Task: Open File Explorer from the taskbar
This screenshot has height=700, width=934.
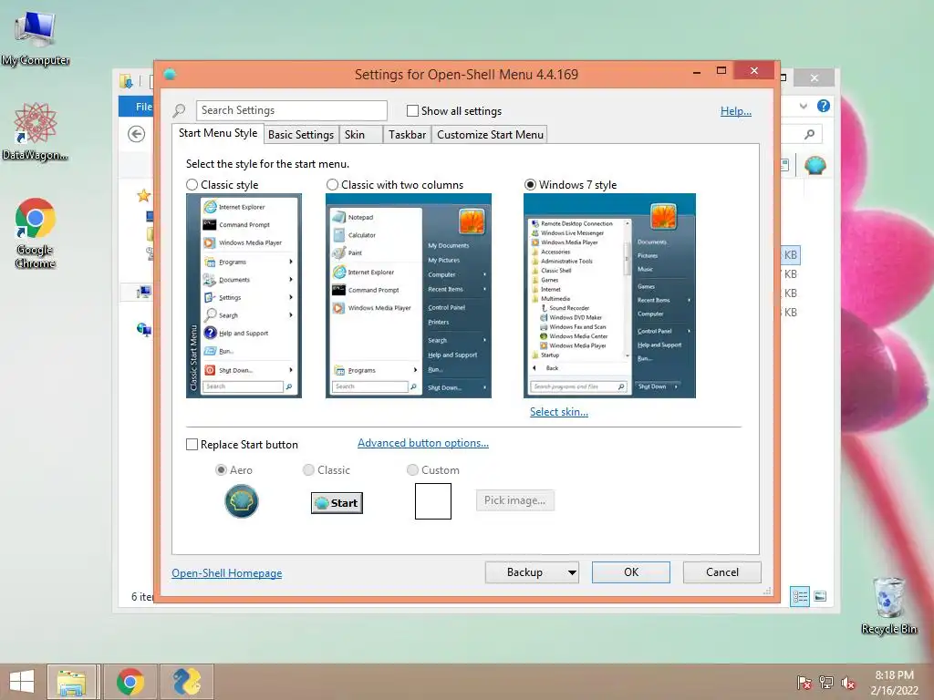Action: tap(71, 682)
